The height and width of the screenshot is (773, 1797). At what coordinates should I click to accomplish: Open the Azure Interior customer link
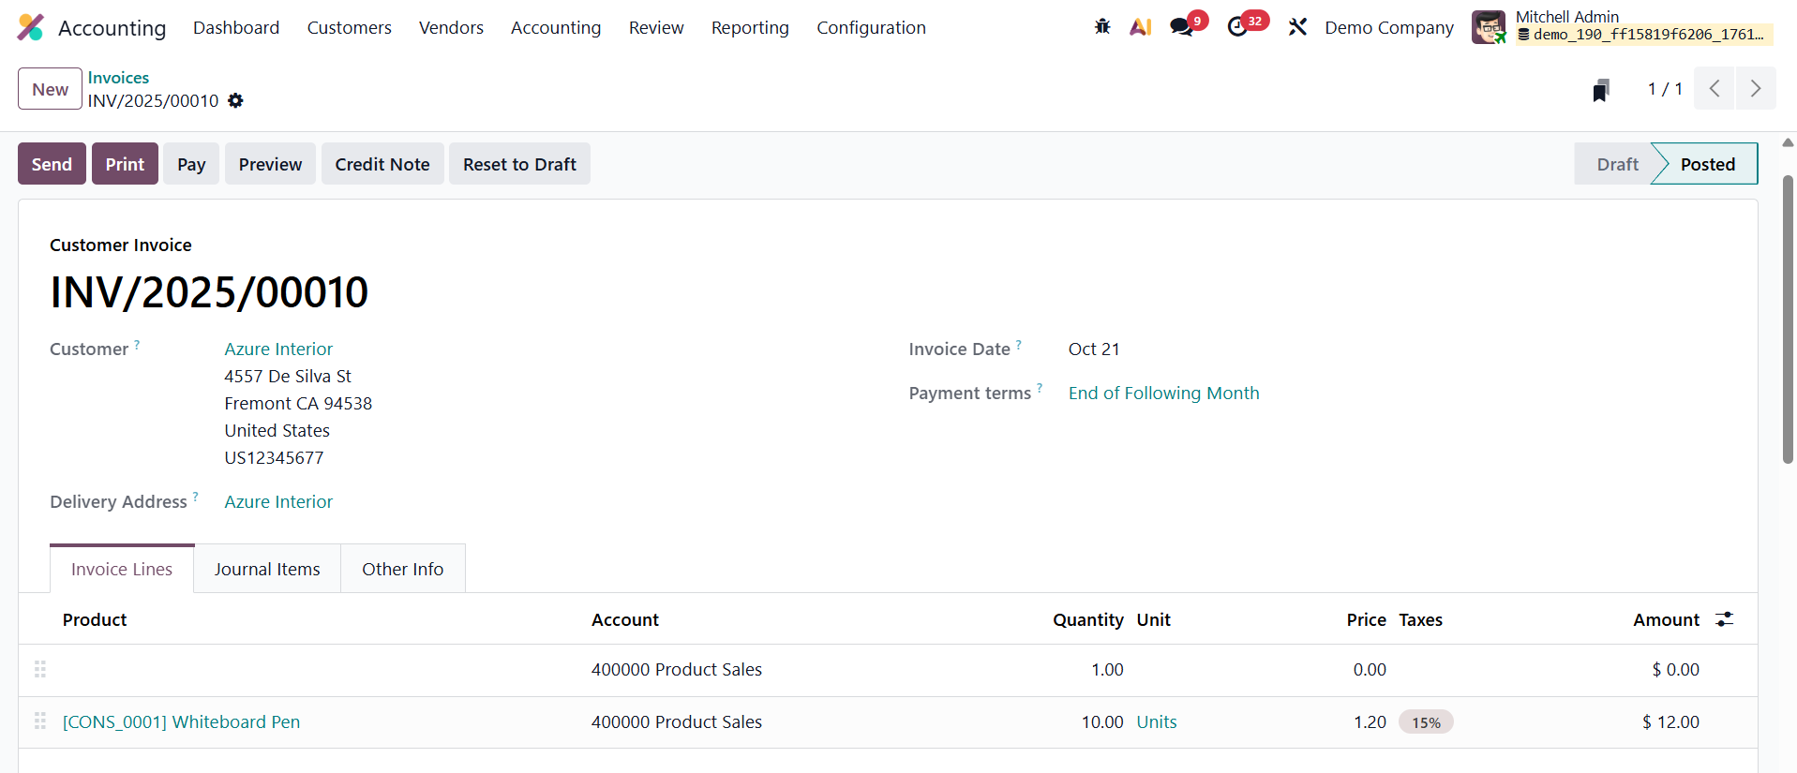click(278, 349)
